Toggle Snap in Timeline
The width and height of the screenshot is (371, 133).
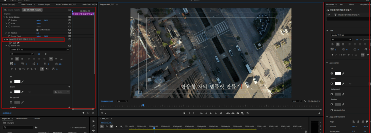point(107,127)
